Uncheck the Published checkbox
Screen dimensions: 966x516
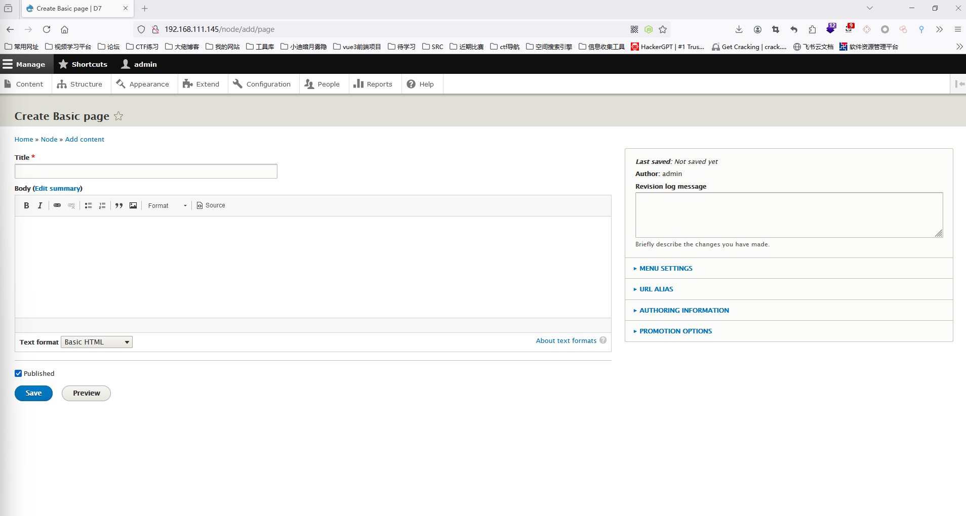[x=18, y=373]
